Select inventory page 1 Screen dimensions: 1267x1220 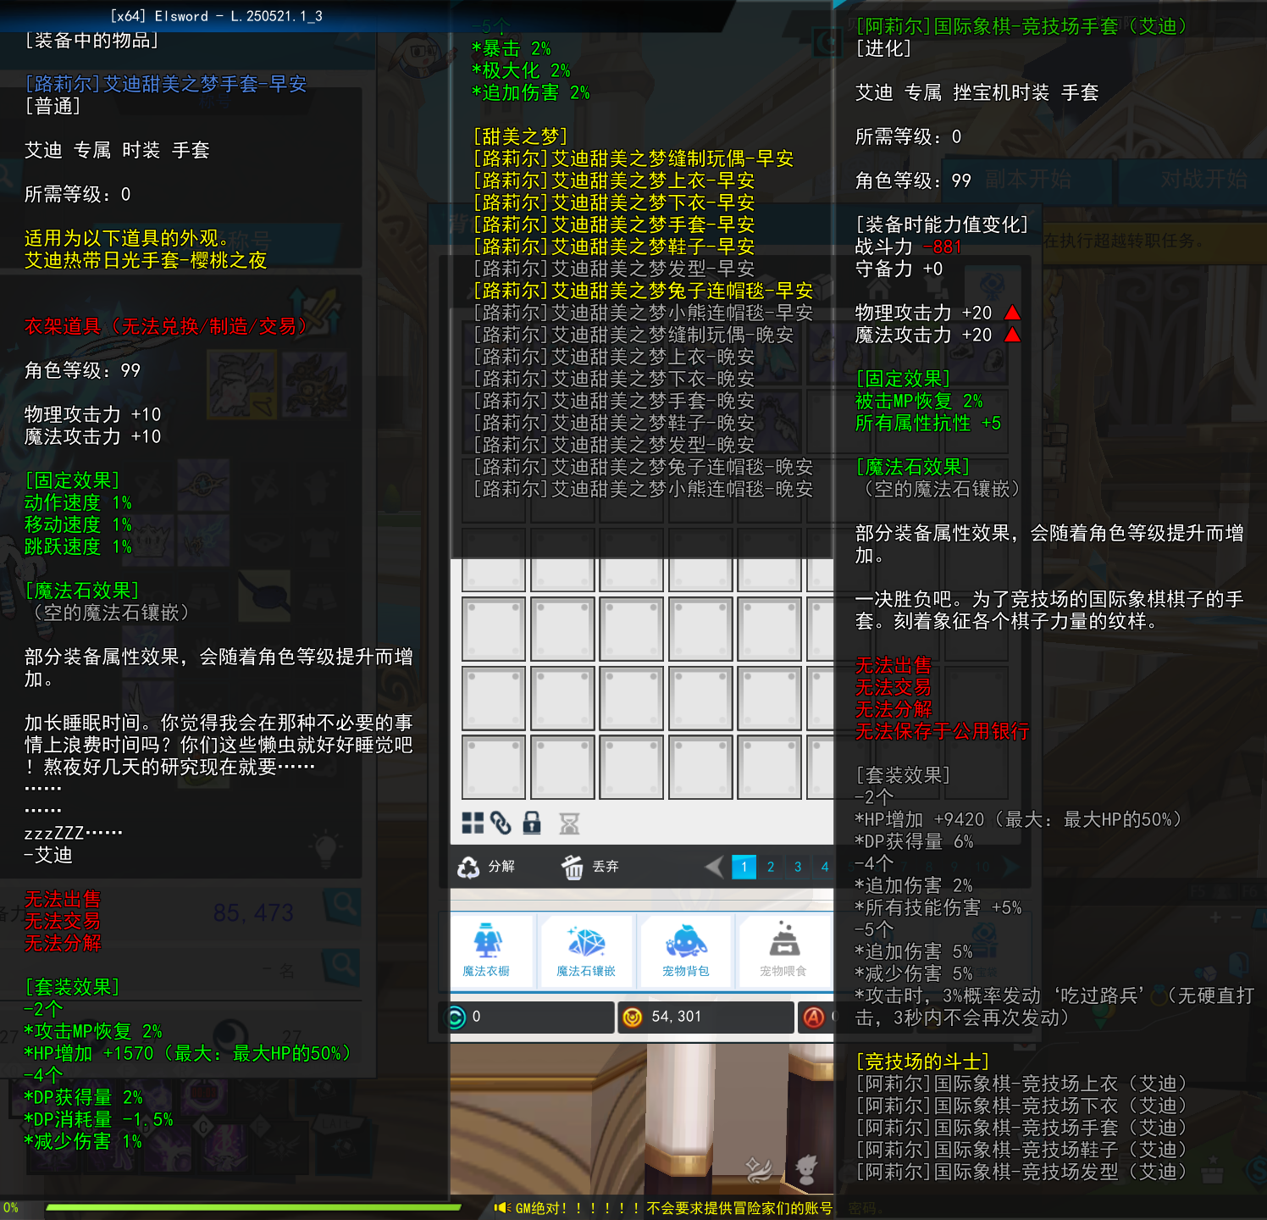tap(744, 867)
